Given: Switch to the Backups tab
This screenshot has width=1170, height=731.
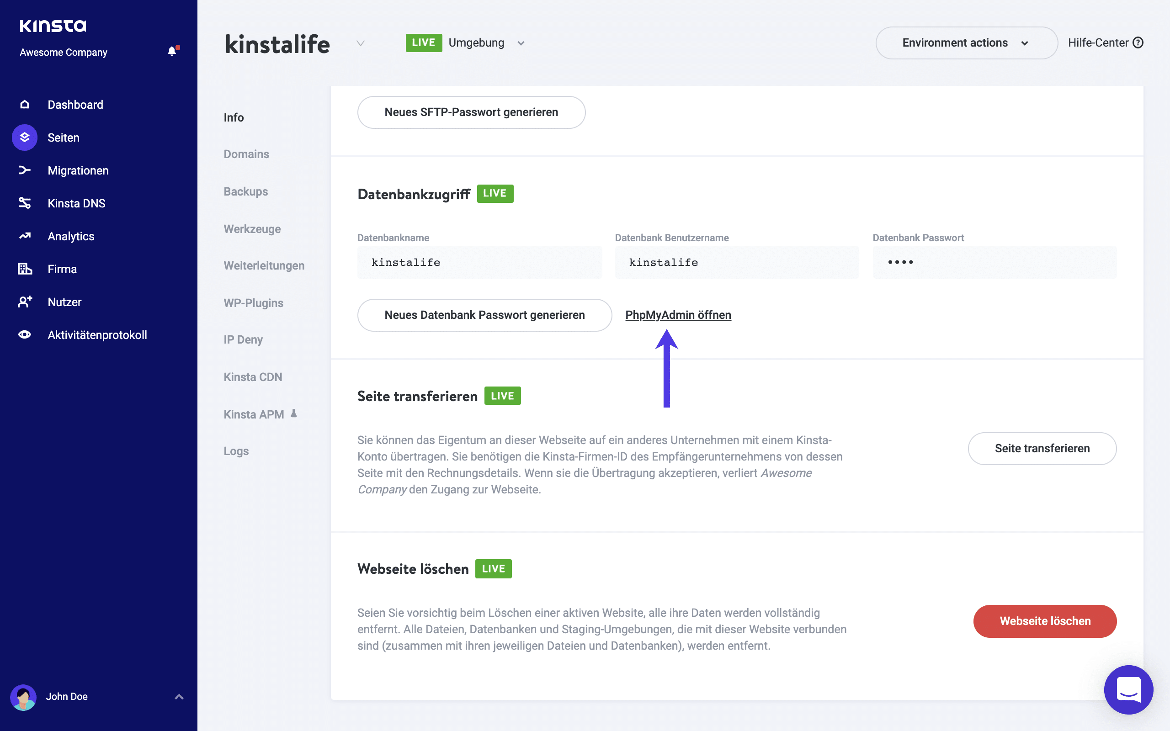Looking at the screenshot, I should click(x=245, y=191).
